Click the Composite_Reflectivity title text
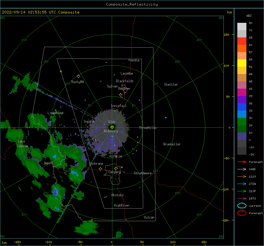The width and height of the screenshot is (264, 246). (x=132, y=4)
